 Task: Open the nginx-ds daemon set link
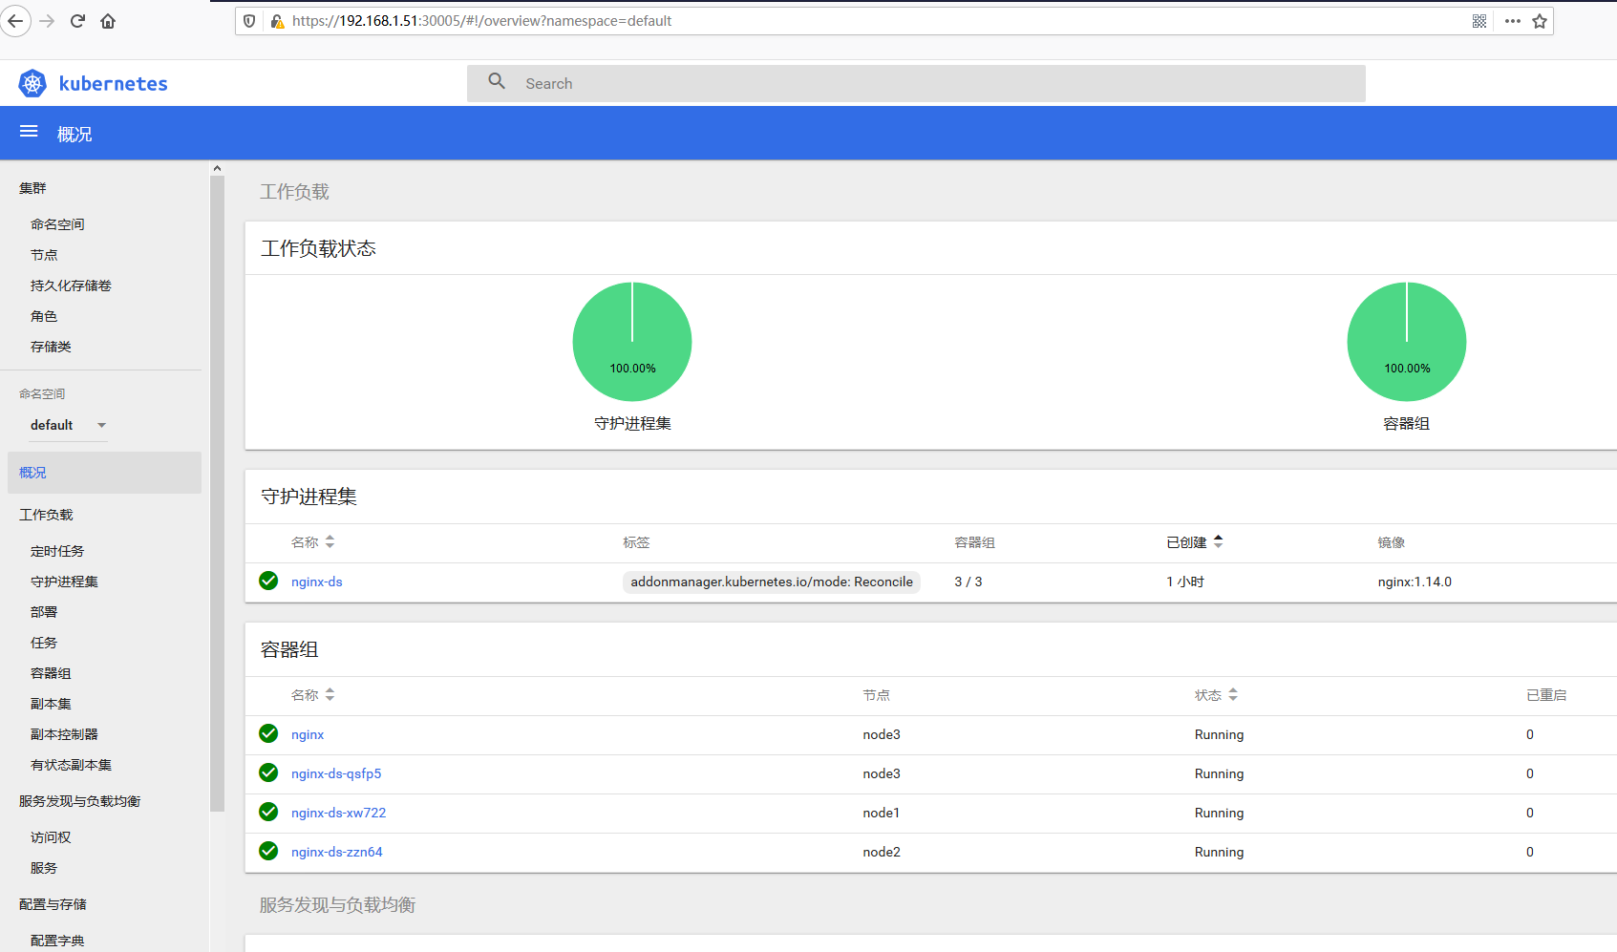pyautogui.click(x=317, y=582)
